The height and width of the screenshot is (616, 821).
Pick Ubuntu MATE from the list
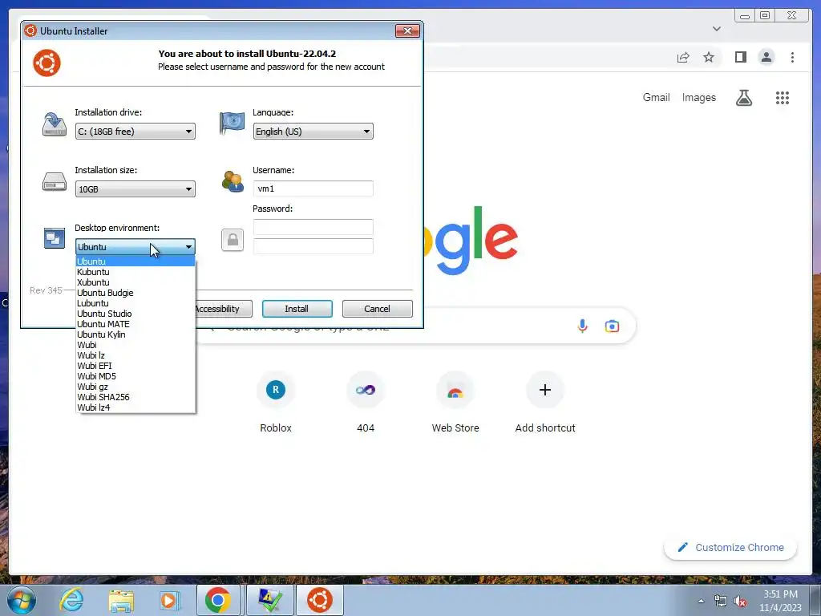(135, 324)
